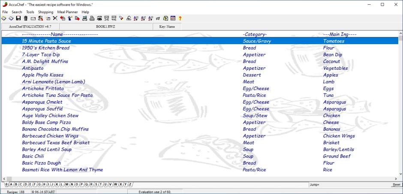Click the eye preview icon
The image size is (403, 194).
(99, 18)
